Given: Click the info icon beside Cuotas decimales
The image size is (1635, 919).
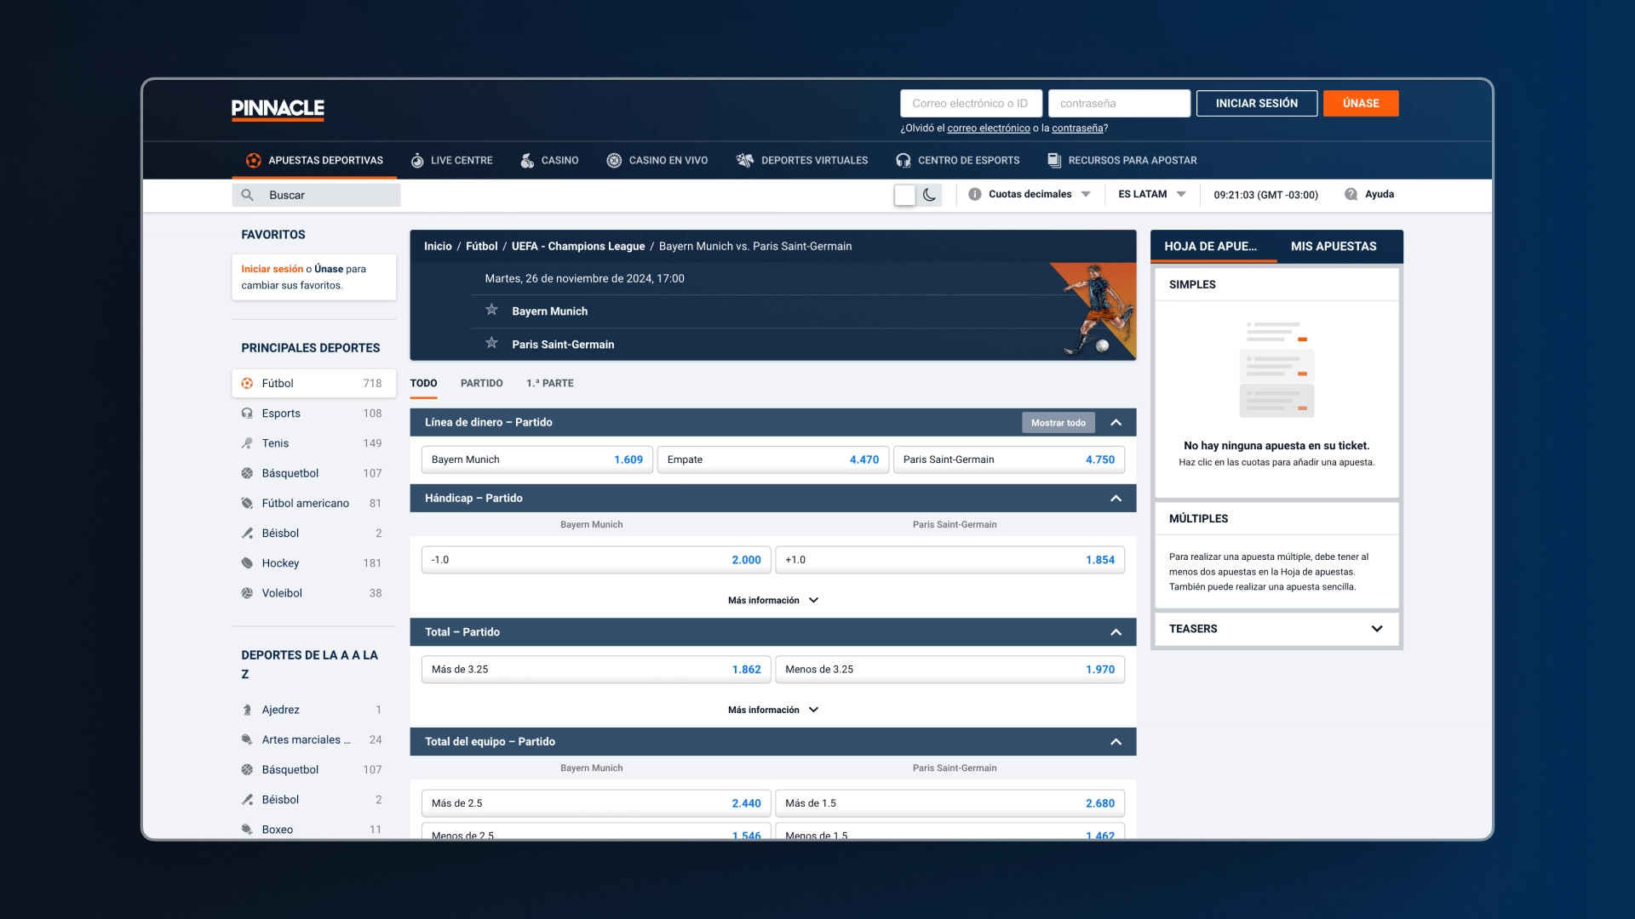Looking at the screenshot, I should (x=975, y=194).
